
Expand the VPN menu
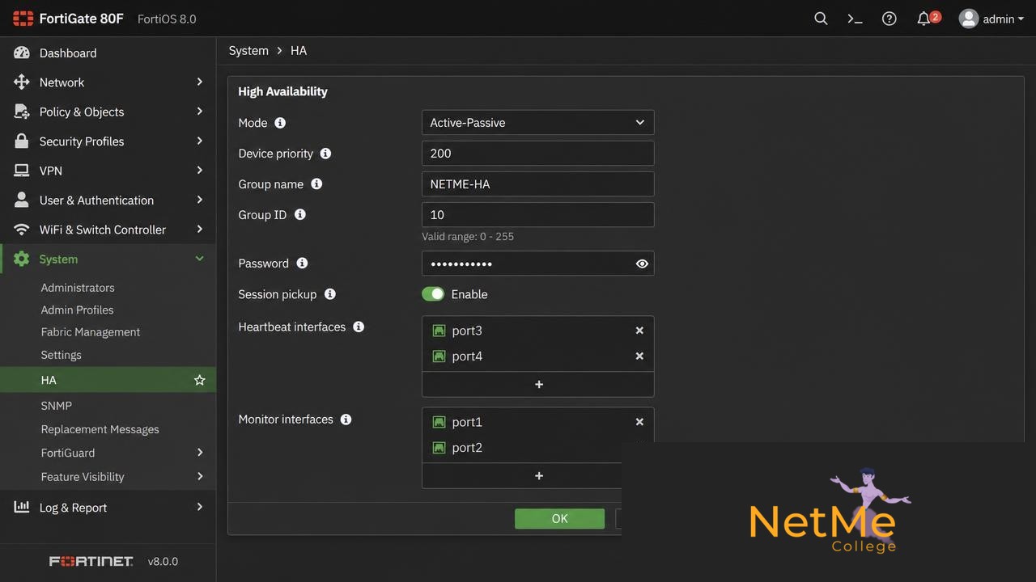pos(108,171)
